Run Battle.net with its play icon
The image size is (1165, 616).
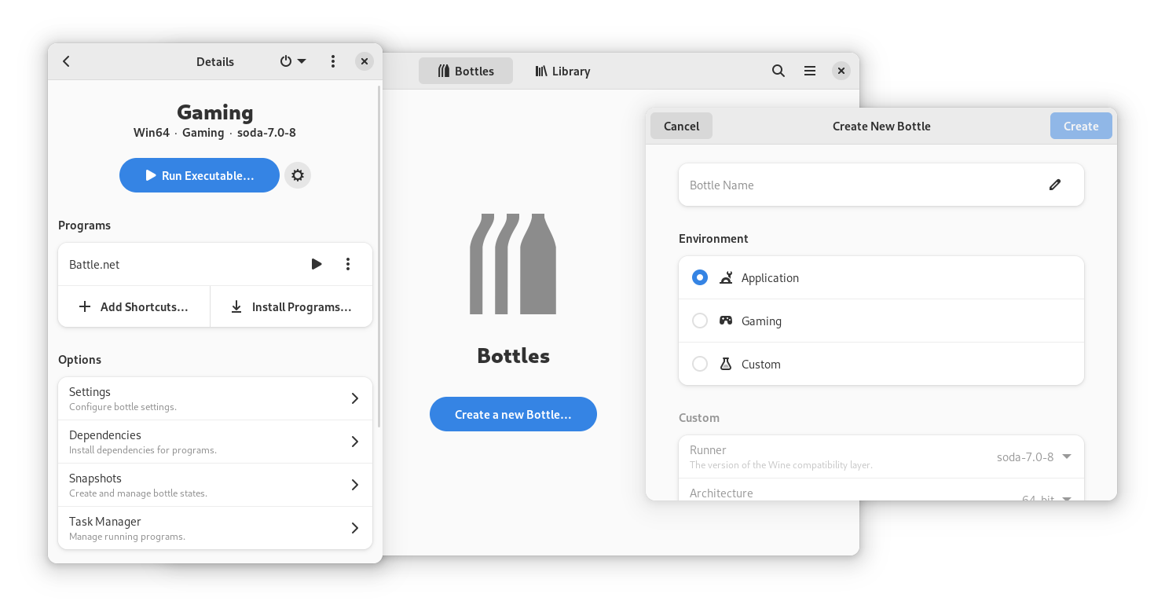[317, 264]
